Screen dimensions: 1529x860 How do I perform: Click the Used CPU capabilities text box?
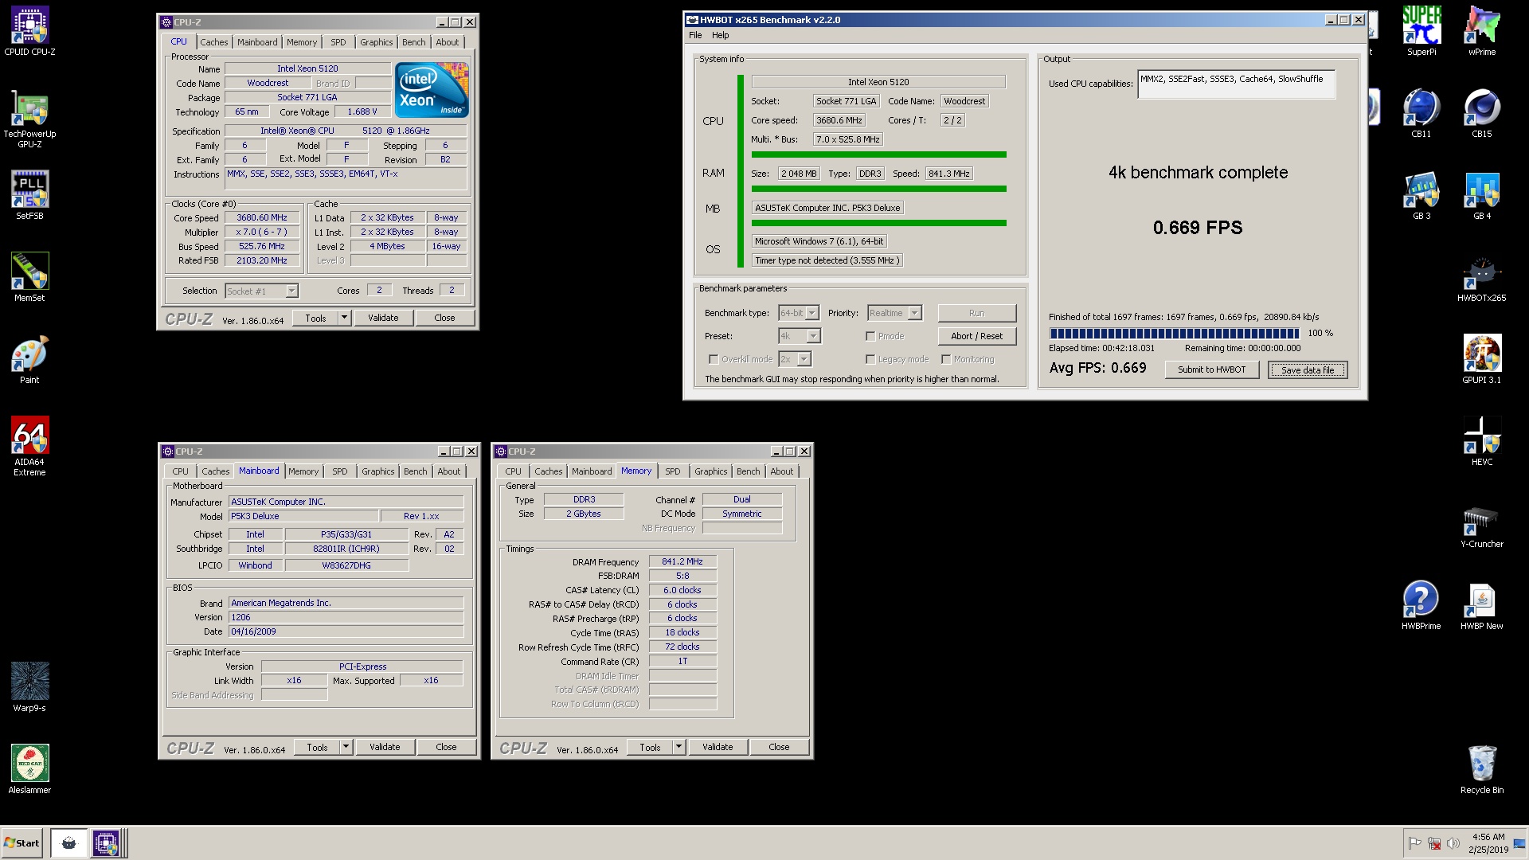pyautogui.click(x=1236, y=84)
